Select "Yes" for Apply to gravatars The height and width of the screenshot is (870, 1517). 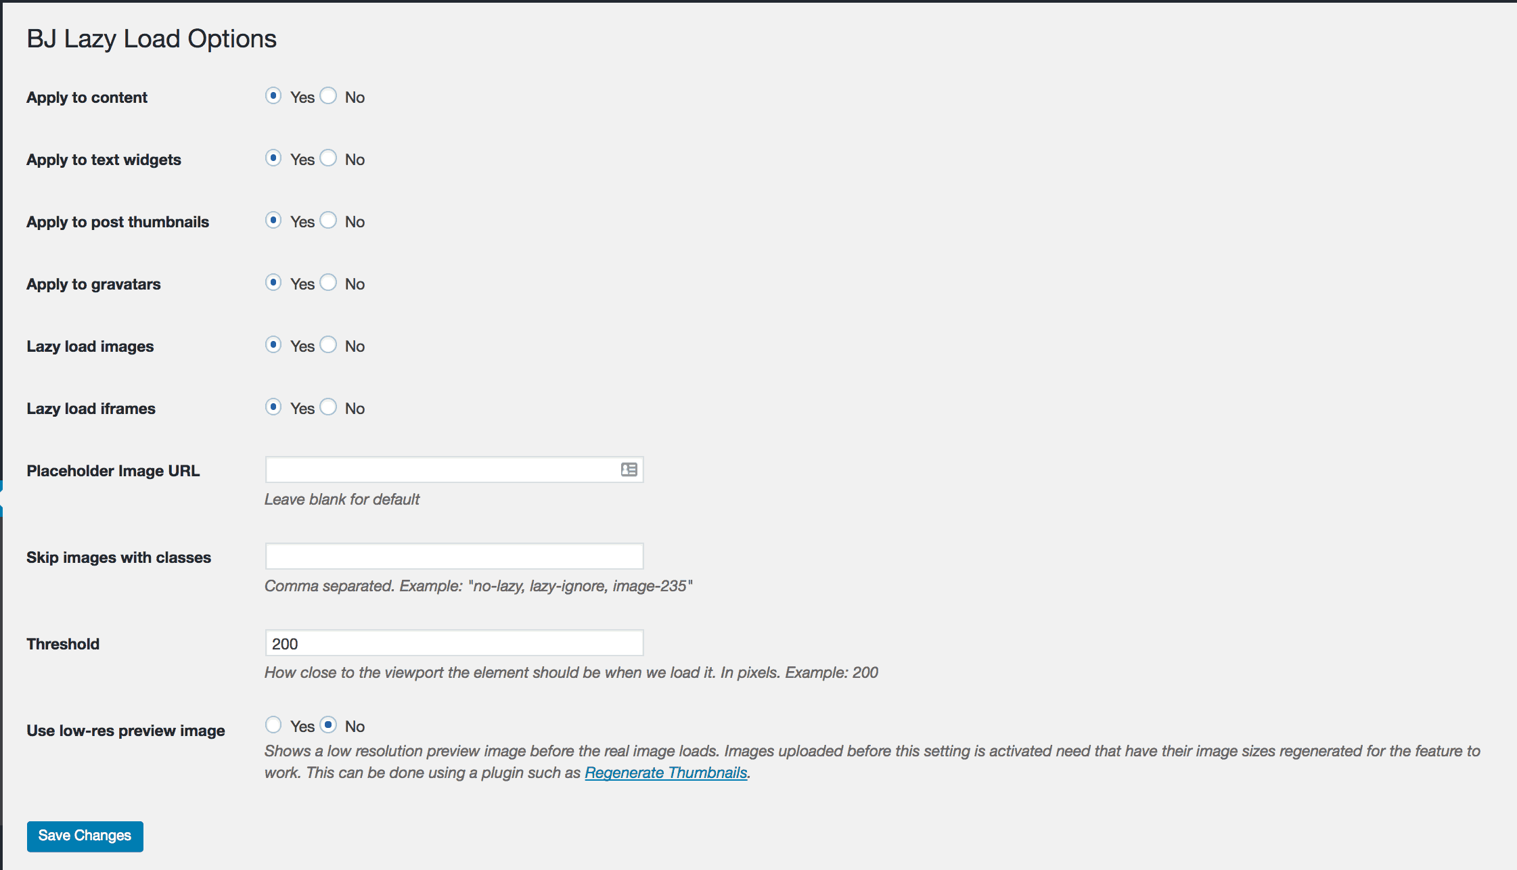(273, 282)
